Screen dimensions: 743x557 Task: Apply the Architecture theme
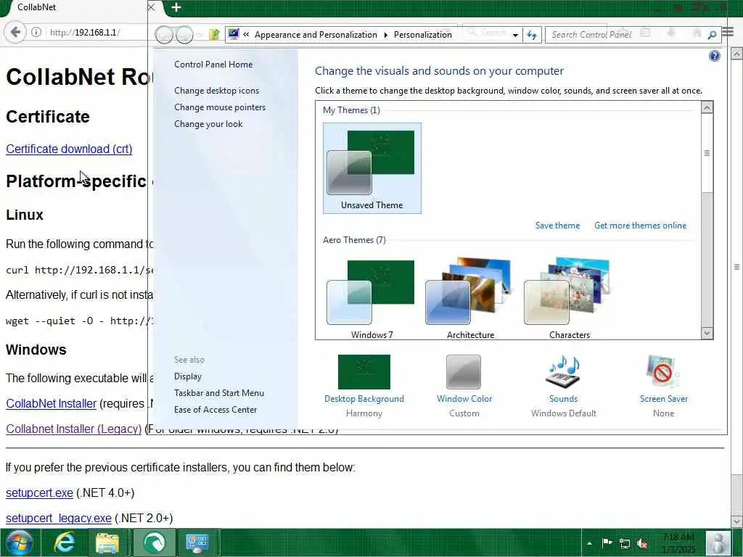[470, 298]
